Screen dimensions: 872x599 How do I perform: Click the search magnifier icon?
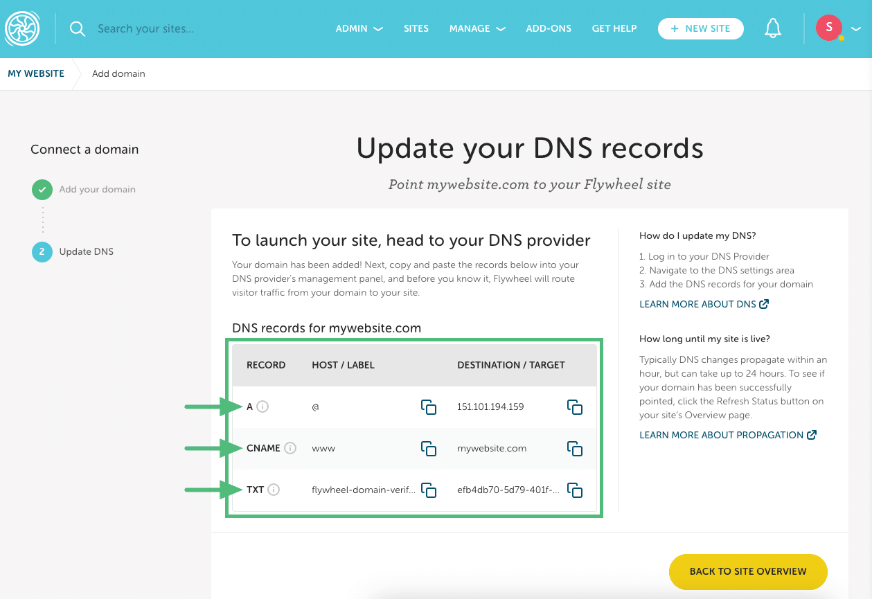77,28
